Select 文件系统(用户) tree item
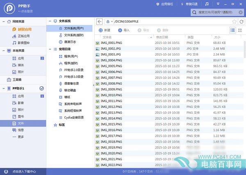 click(x=69, y=28)
